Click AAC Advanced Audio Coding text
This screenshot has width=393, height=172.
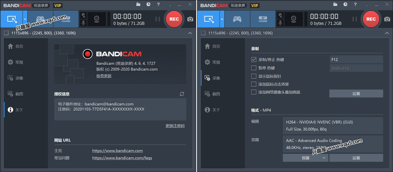coord(314,141)
